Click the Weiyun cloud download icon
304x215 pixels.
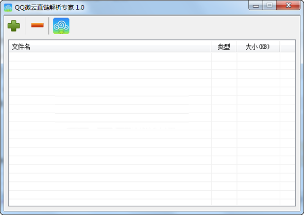tap(61, 26)
